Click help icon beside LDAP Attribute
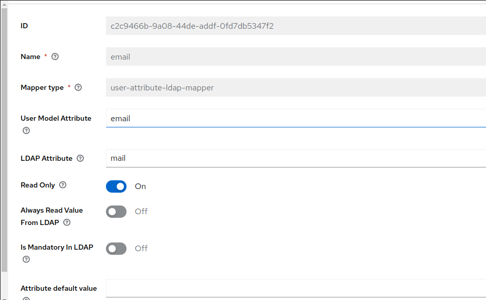The height and width of the screenshot is (300, 486). (x=80, y=159)
